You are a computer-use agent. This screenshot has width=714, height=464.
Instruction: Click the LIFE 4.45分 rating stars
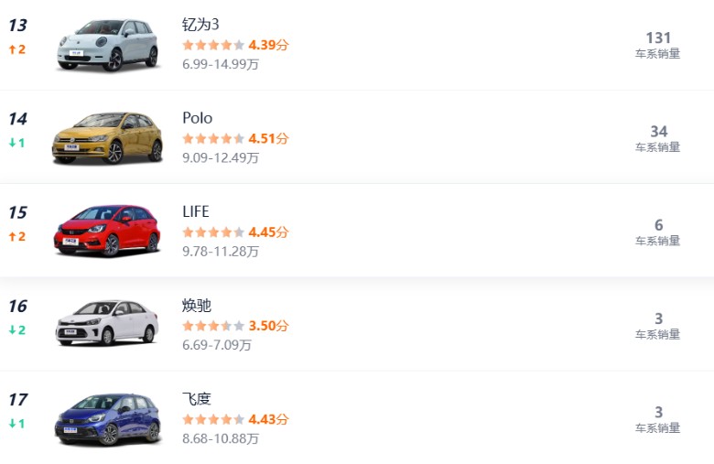coord(234,232)
